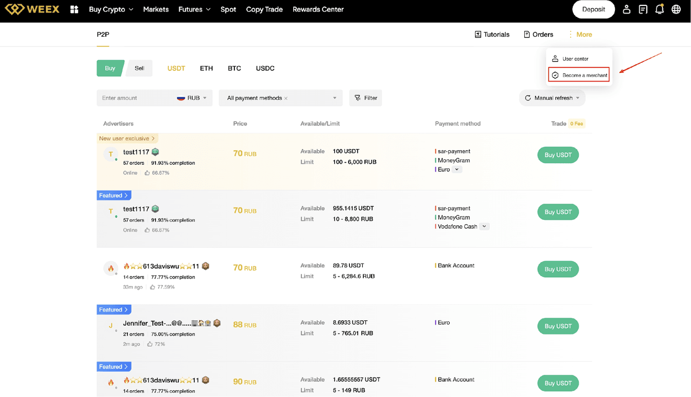Expand the Buy Crypto navigation menu
The image size is (691, 397).
click(x=111, y=9)
